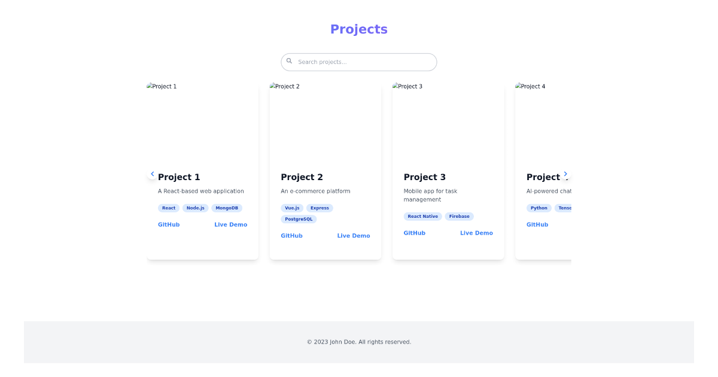
Task: Click the Projects page heading
Action: pos(358,29)
